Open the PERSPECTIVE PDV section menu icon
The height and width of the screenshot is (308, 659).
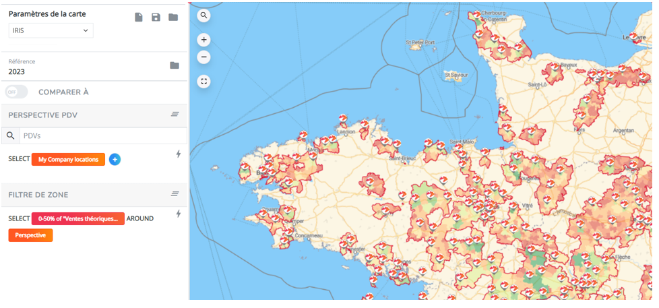coord(175,115)
